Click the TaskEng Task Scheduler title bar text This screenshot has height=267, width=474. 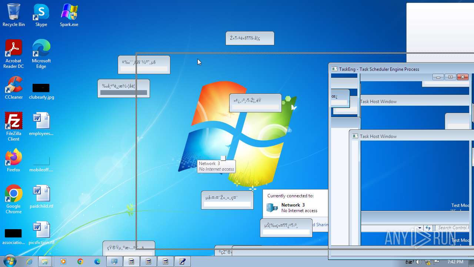click(379, 69)
